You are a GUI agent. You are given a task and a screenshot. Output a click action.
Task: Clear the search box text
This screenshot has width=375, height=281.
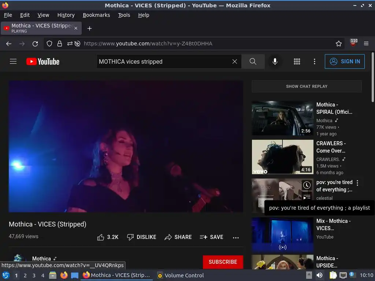tap(235, 61)
